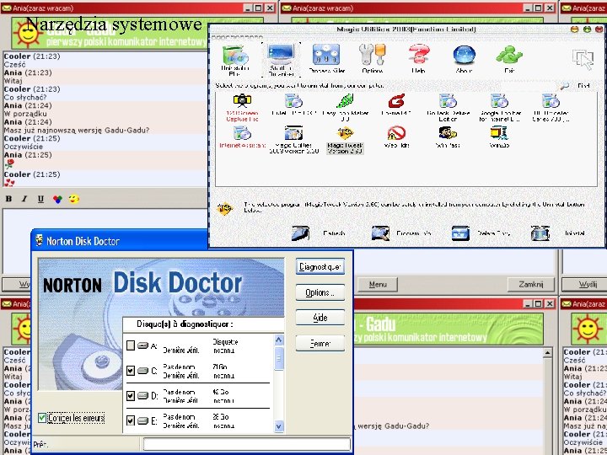Viewport: 607px width, 455px height.
Task: Click 'Disque(s) à diagnostiquer' header in Norton
Action: pos(185,324)
